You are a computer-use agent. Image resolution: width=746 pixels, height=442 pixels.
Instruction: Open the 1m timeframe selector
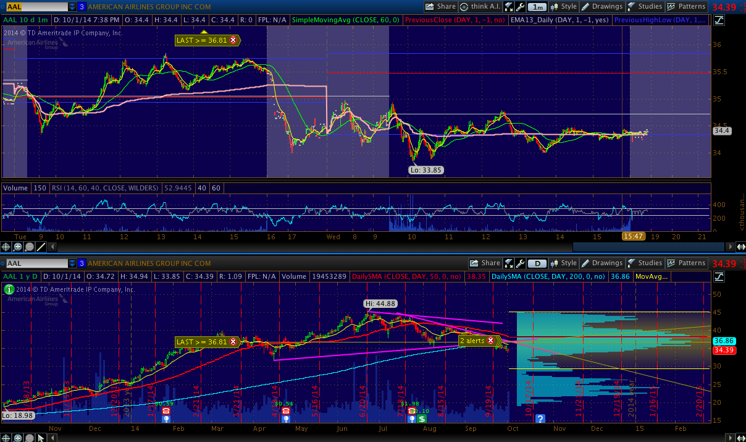click(538, 7)
